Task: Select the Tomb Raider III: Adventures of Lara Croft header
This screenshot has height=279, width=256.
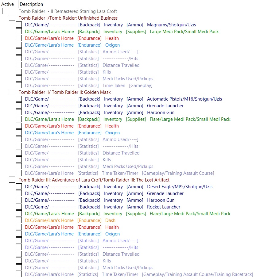Action: (x=94, y=180)
